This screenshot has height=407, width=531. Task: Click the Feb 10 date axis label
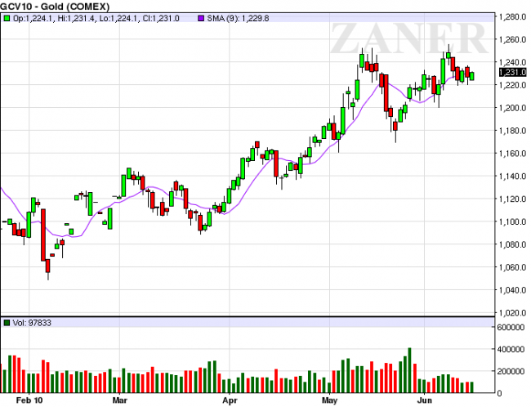pos(29,400)
